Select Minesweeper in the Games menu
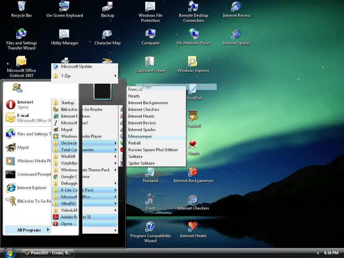Viewport: 344px width, 258px height. click(156, 136)
